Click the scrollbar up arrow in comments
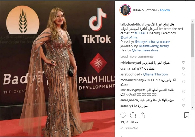The width and height of the screenshot is (195, 137). (x=193, y=22)
